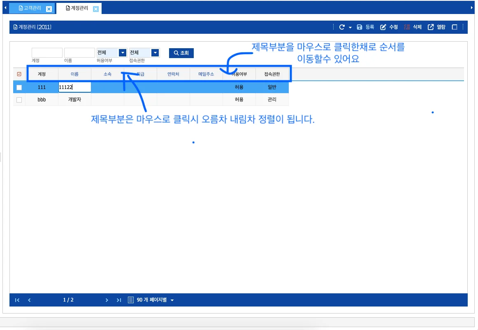Viewport: 478px width, 330px height.
Task: Sort by the 소속 column header
Action: coord(108,74)
